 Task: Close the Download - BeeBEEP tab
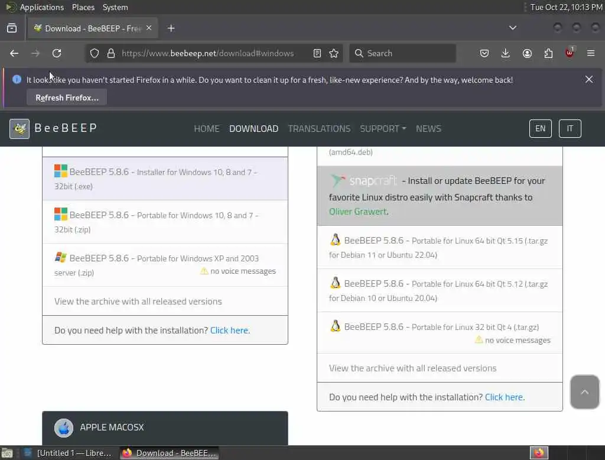click(x=149, y=28)
